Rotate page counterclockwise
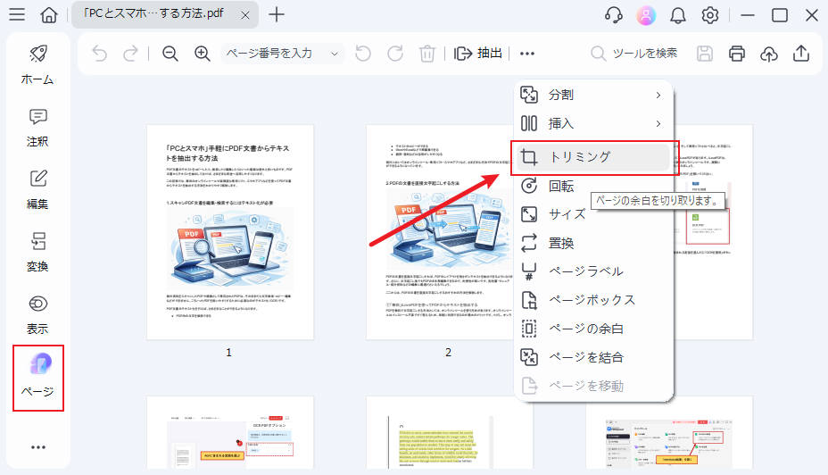The height and width of the screenshot is (475, 828). [x=363, y=54]
